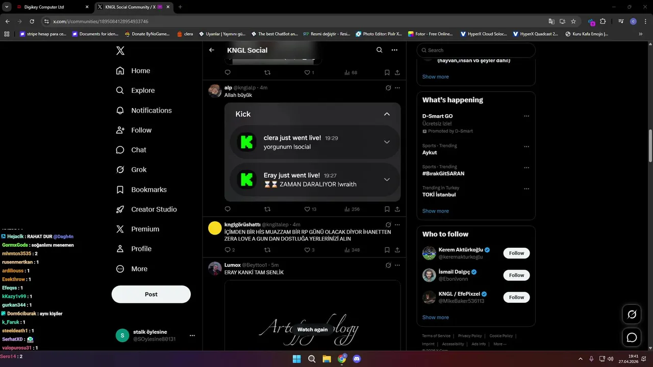Reload the page
This screenshot has height=367, width=653.
tap(32, 21)
